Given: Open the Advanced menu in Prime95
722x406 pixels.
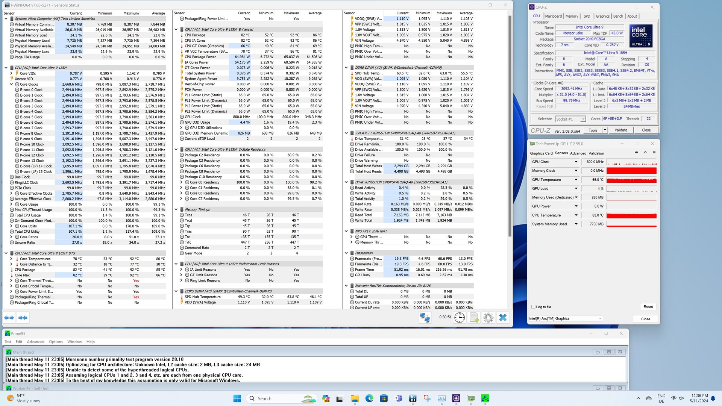Looking at the screenshot, I should (x=35, y=342).
